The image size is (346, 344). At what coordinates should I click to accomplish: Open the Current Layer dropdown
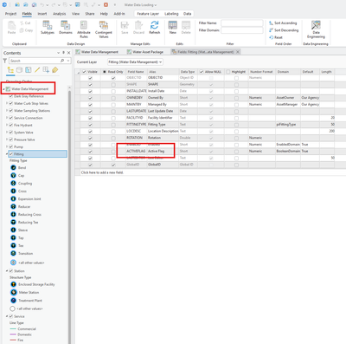(135, 62)
